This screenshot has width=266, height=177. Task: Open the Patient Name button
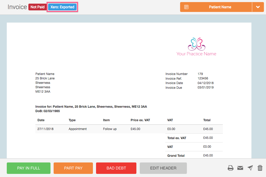[220, 7]
